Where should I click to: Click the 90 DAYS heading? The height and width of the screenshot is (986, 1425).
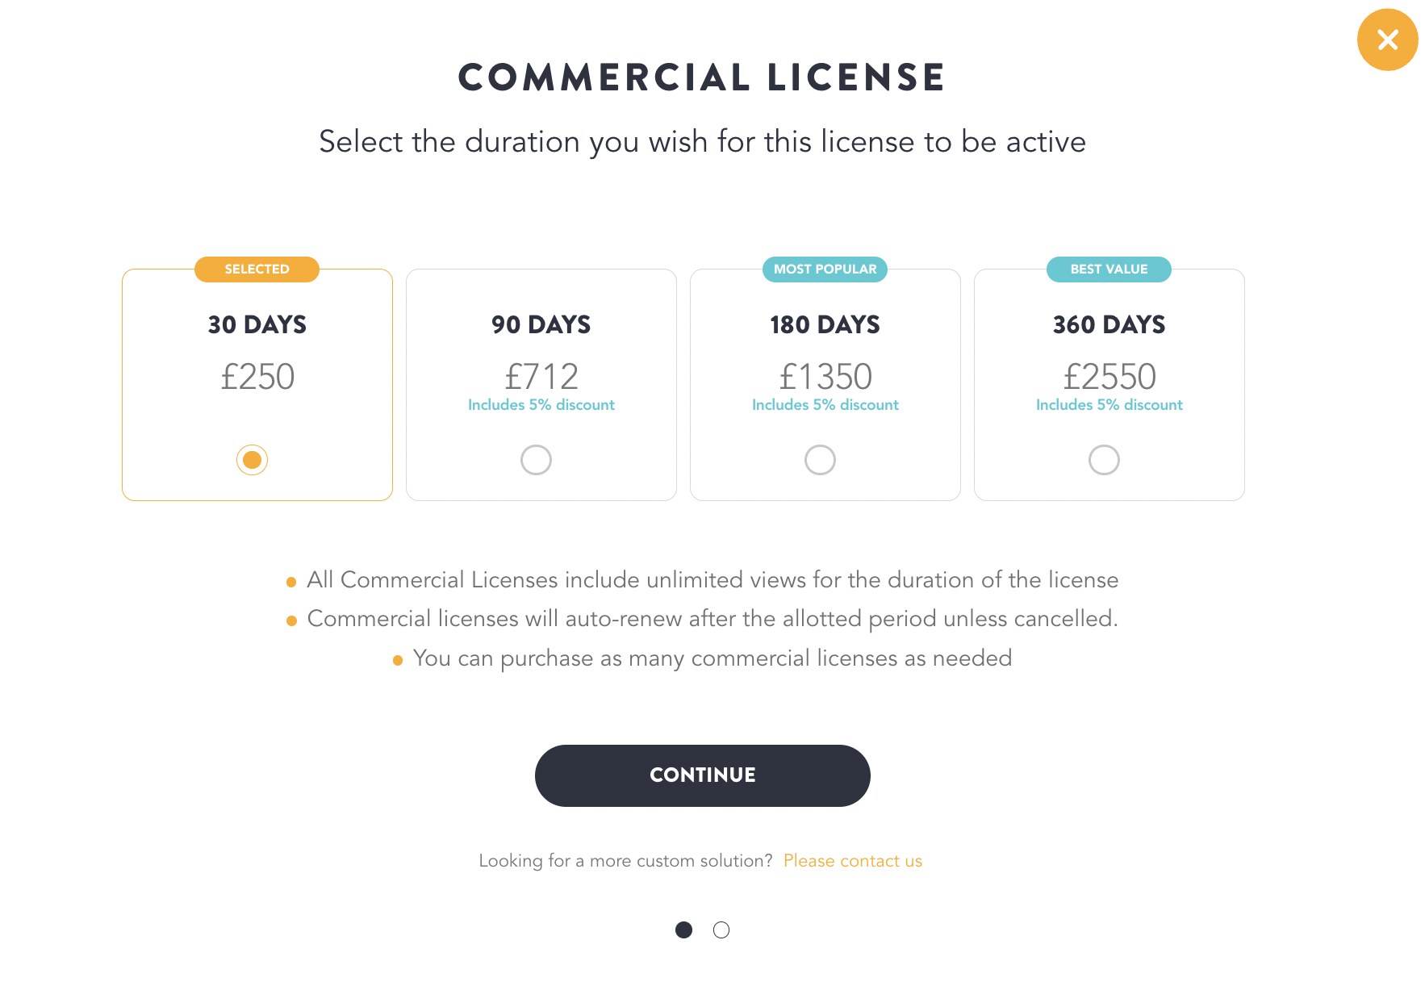click(x=541, y=324)
